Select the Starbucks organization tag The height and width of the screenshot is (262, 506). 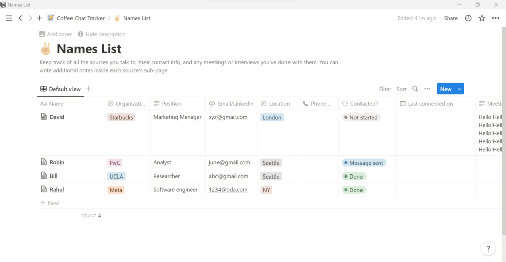[121, 117]
